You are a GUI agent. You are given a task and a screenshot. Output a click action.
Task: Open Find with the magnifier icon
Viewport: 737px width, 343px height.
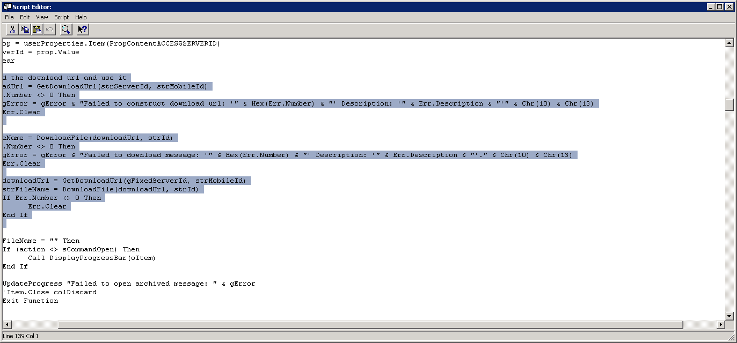click(65, 29)
